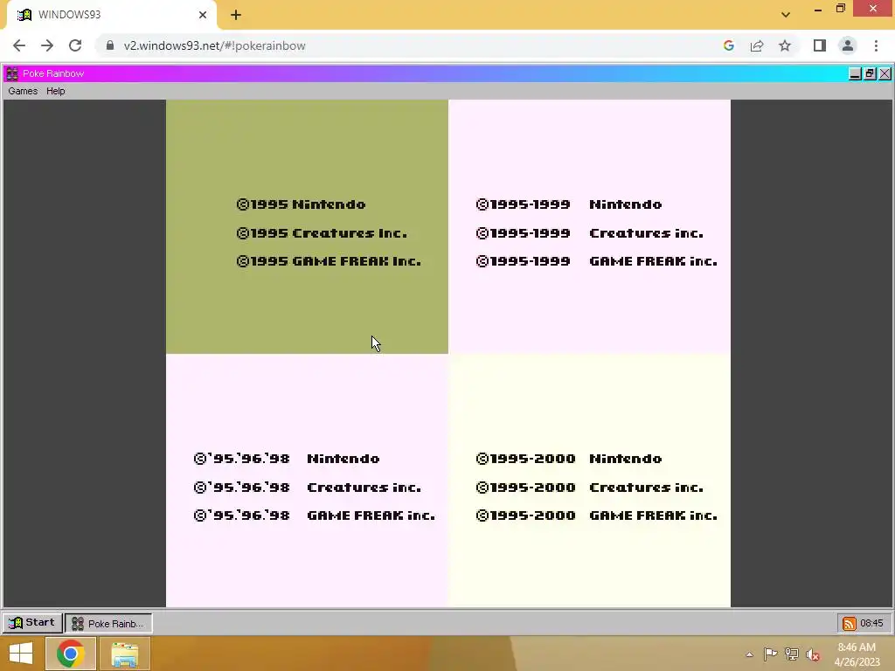Open a new browser tab

click(236, 15)
